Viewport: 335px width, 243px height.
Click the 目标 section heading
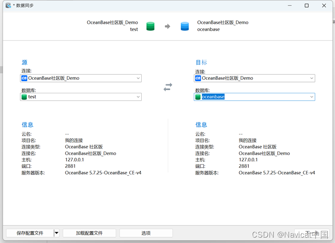[x=201, y=62]
